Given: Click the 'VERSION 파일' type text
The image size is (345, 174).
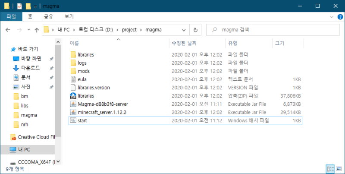Looking at the screenshot, I should tap(243, 88).
